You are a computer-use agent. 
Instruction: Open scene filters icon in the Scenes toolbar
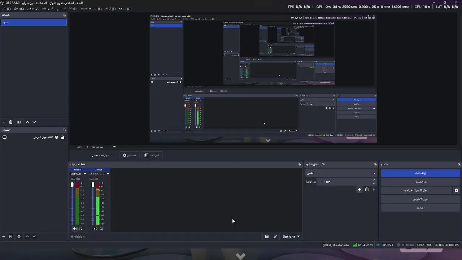tap(19, 122)
